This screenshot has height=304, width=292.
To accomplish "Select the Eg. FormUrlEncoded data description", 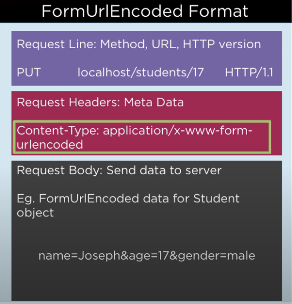I will (128, 206).
